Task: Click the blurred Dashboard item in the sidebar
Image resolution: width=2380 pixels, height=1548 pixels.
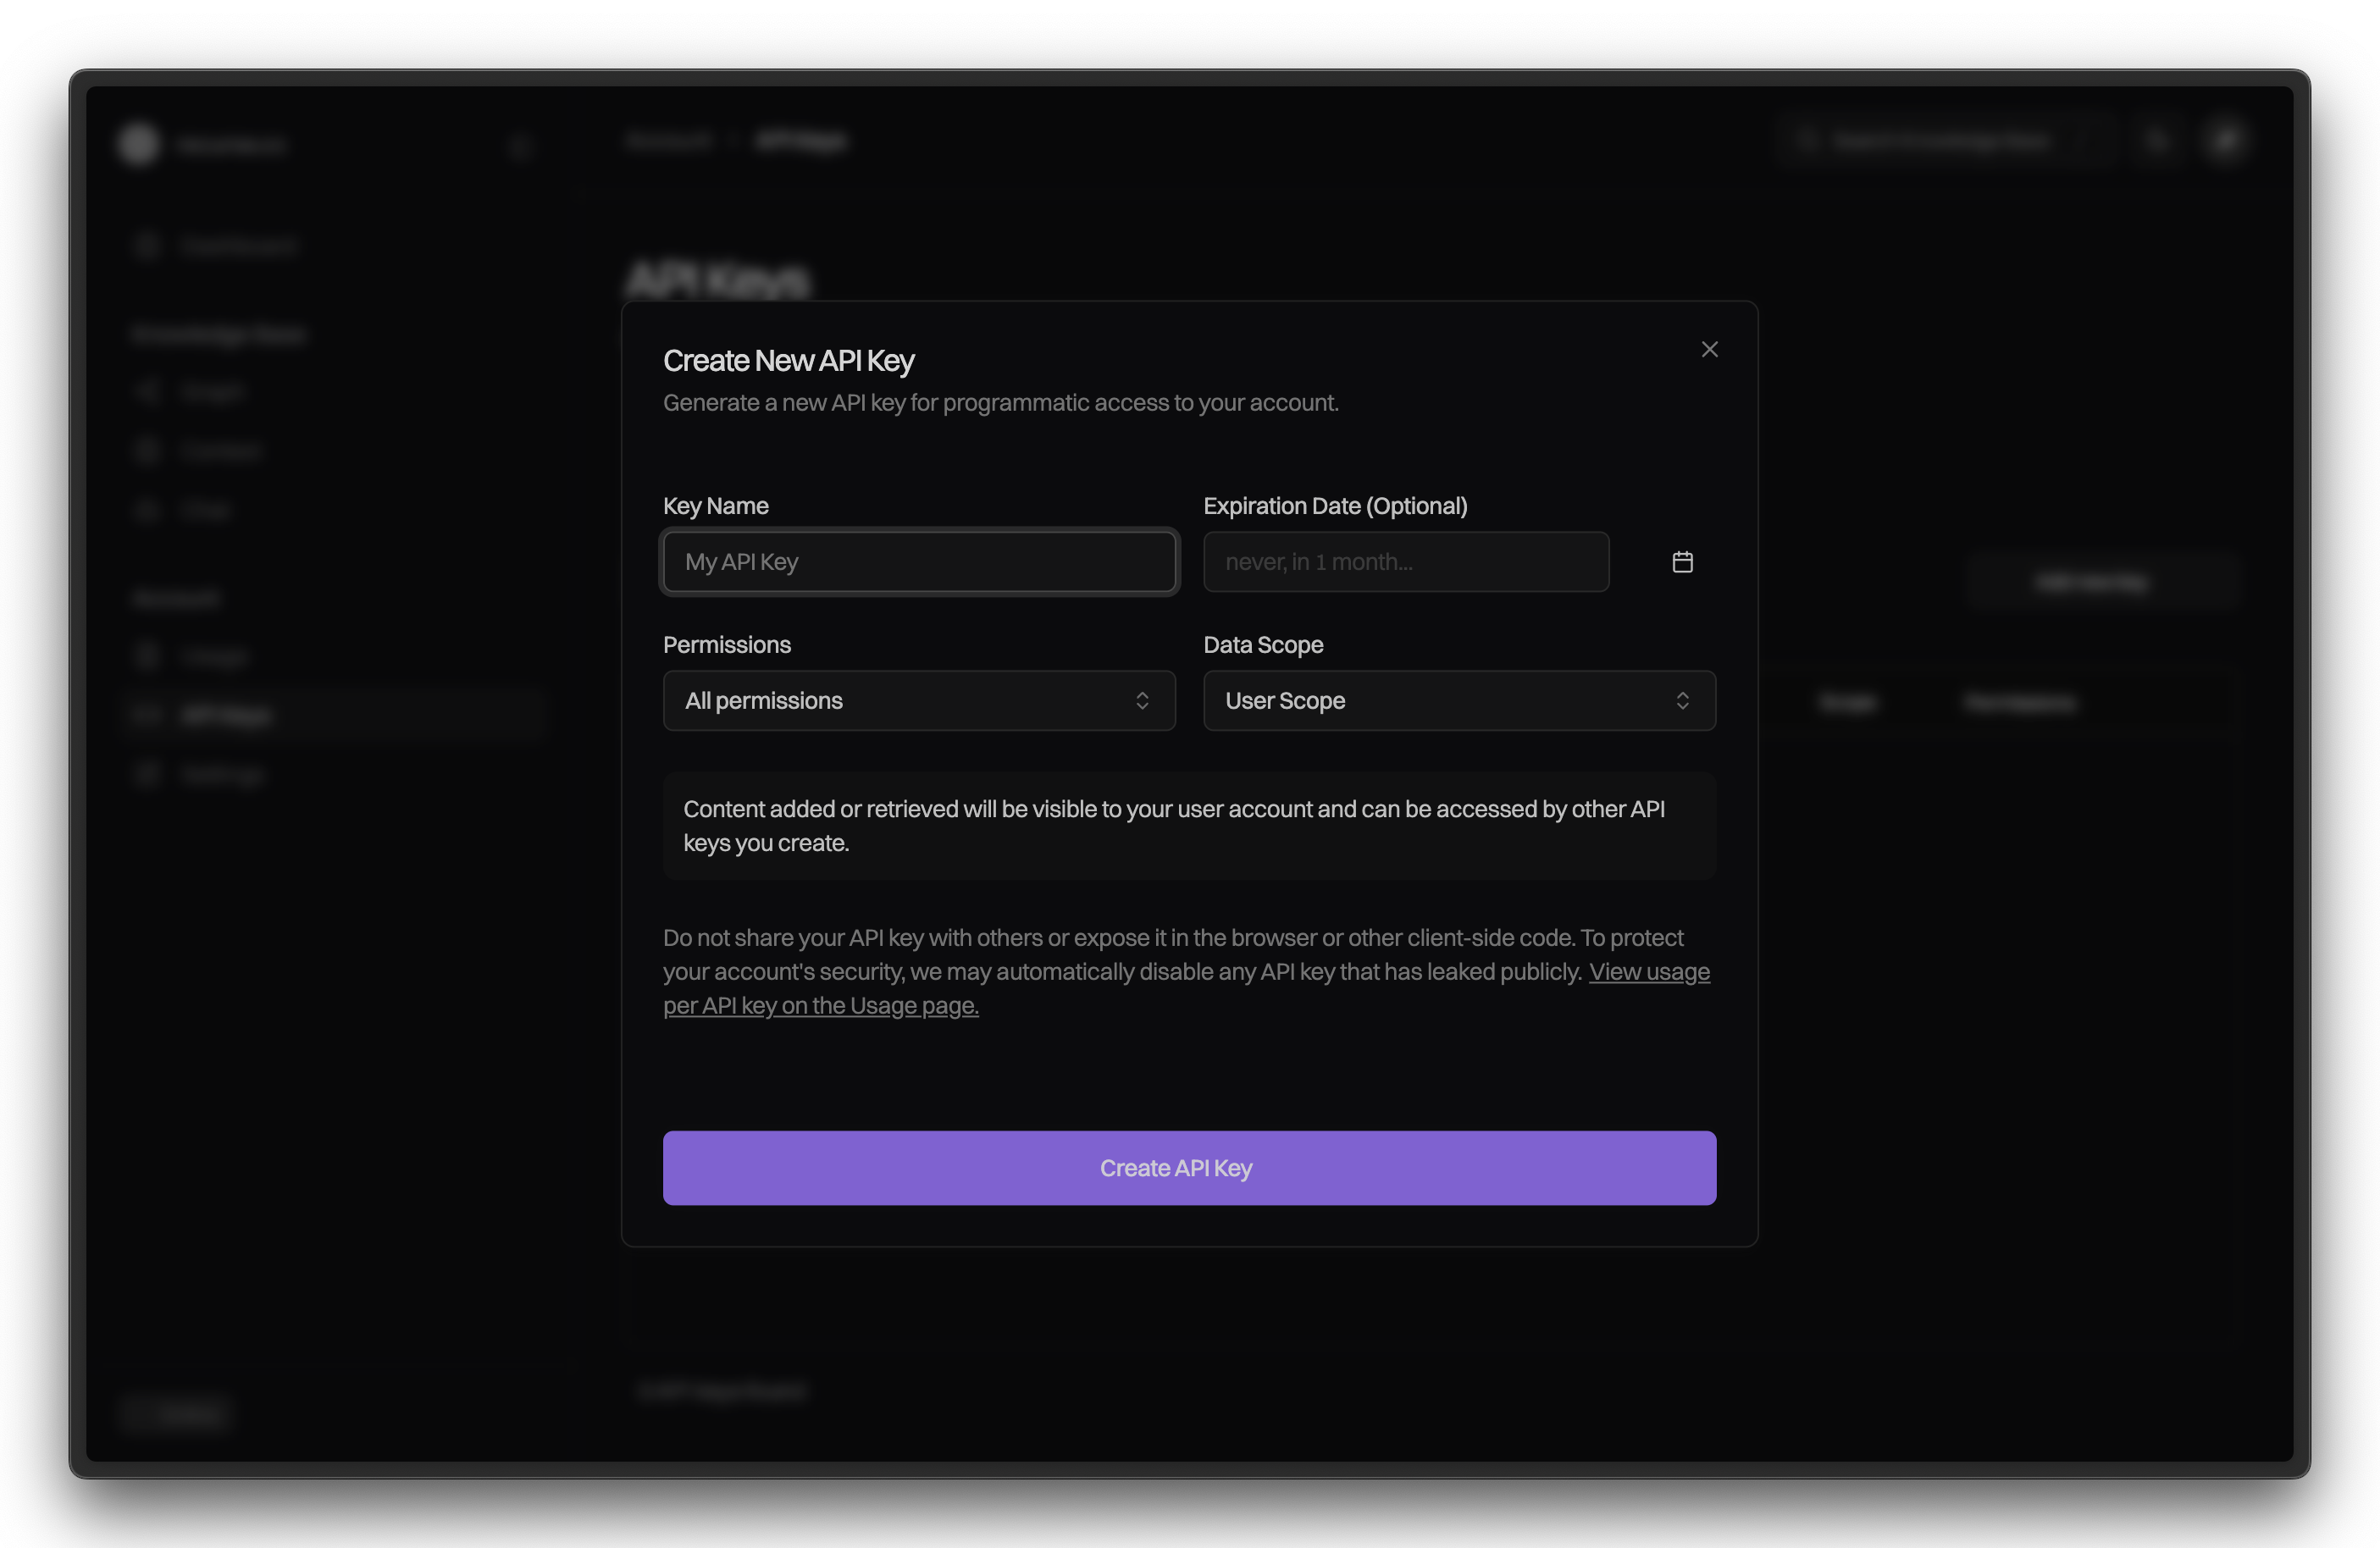Action: click(238, 246)
